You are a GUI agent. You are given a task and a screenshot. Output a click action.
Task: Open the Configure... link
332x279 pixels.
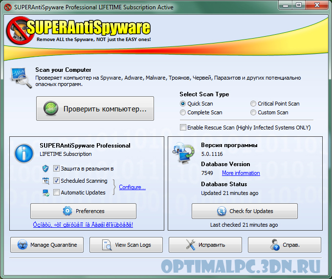(132, 187)
